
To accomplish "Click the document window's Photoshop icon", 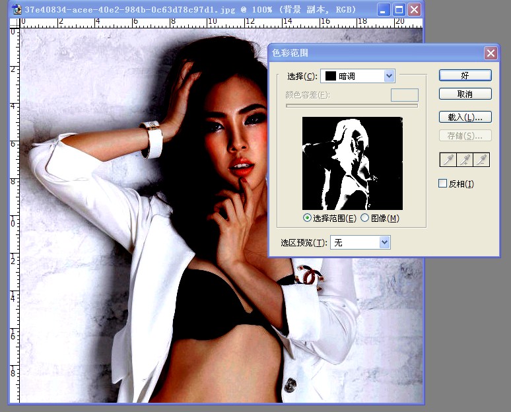I will 17,9.
